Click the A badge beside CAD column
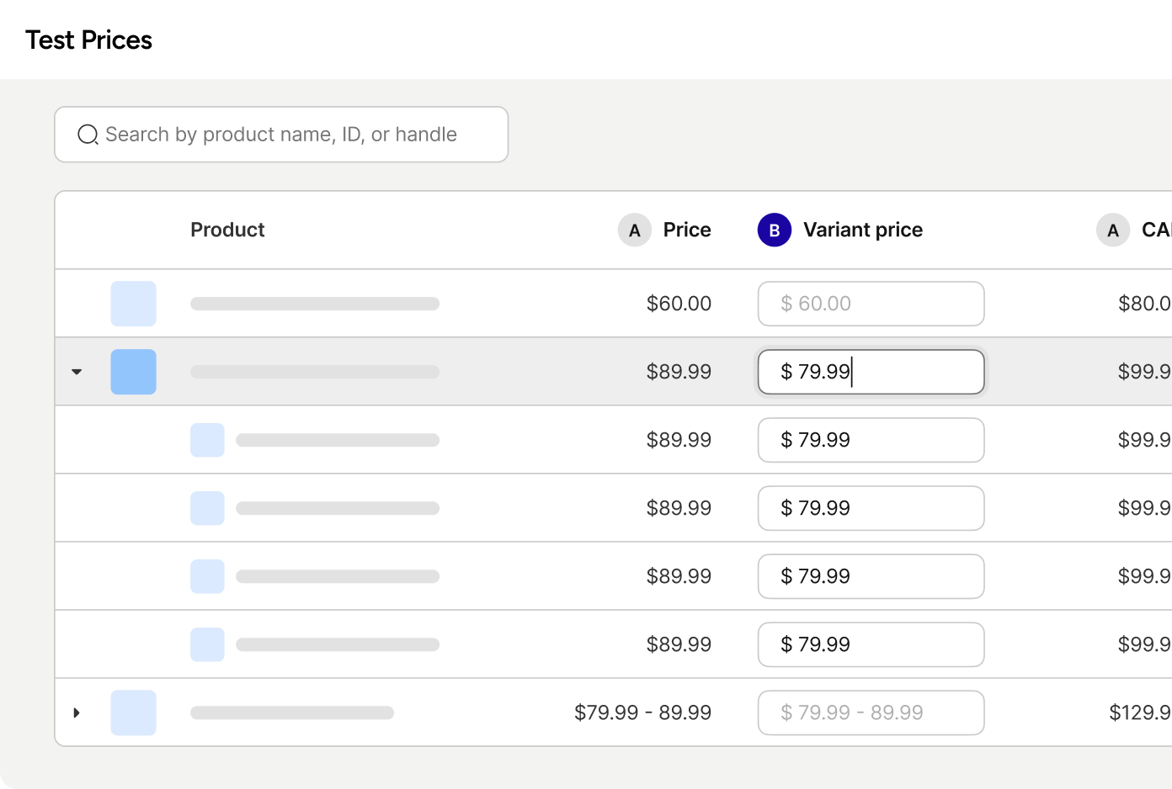Viewport: 1172px width, 789px height. coord(1112,230)
